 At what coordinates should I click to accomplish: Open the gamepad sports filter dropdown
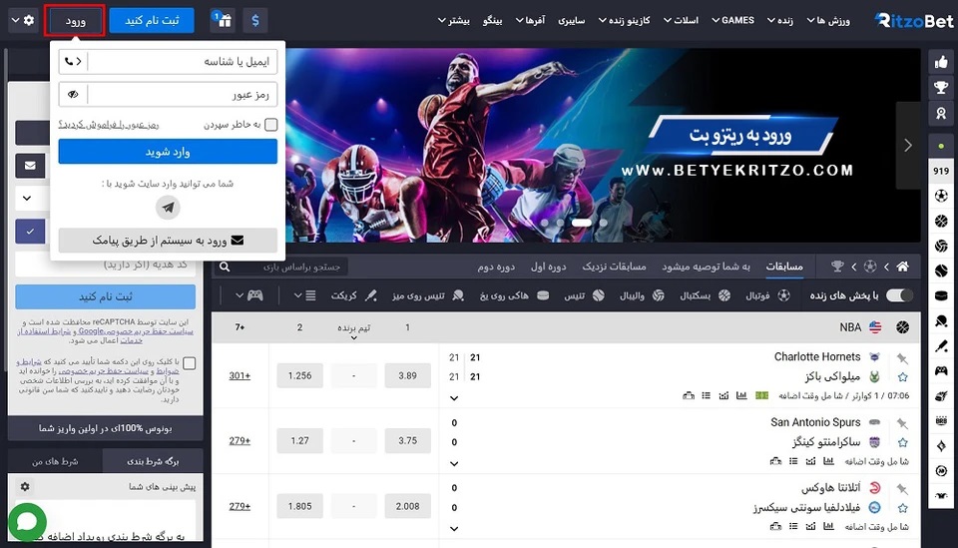pos(248,295)
